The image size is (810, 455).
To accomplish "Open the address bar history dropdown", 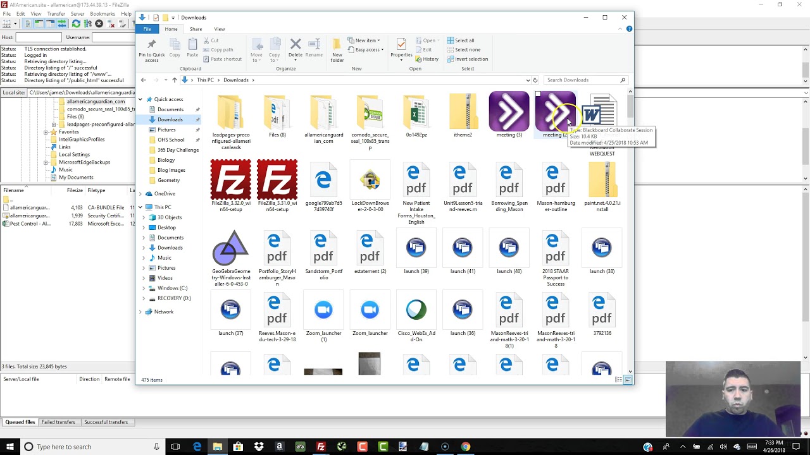I will click(x=528, y=80).
